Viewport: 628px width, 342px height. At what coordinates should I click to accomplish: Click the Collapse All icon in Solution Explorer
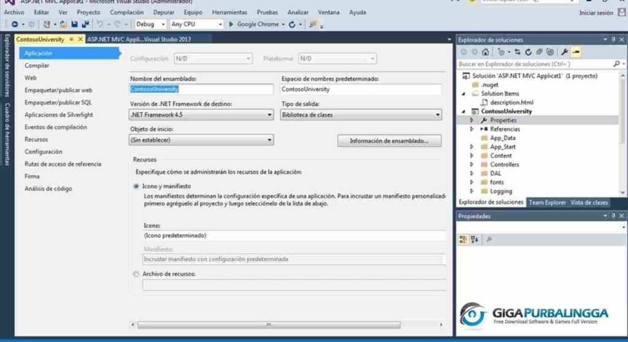click(x=539, y=52)
